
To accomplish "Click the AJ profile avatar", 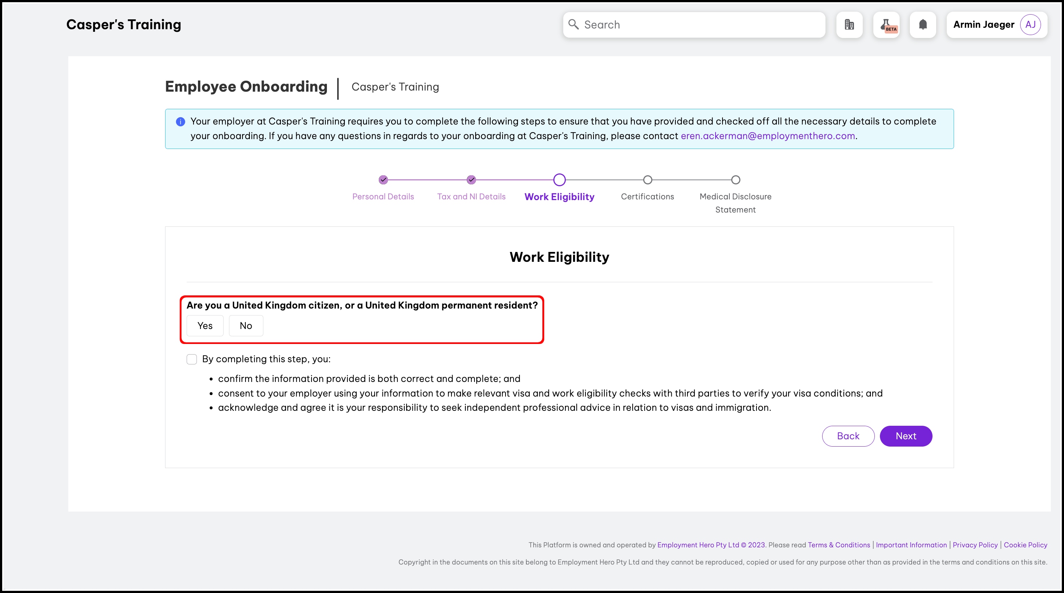I will tap(1030, 25).
